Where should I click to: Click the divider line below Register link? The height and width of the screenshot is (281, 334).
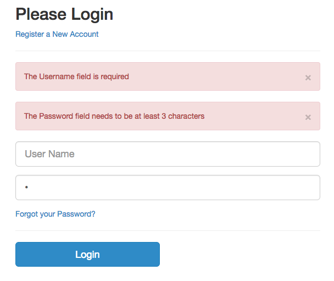coord(168,51)
